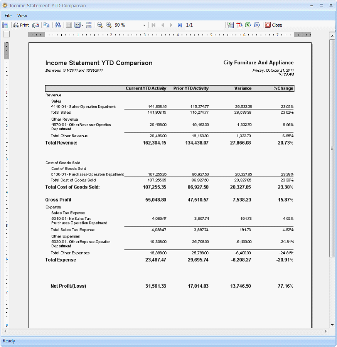Click Total Expense variance -6,208.27

pyautogui.click(x=241, y=260)
